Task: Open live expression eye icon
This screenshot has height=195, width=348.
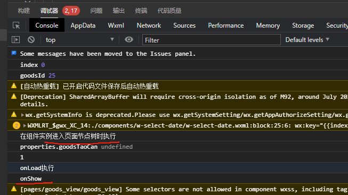Action: [129, 40]
